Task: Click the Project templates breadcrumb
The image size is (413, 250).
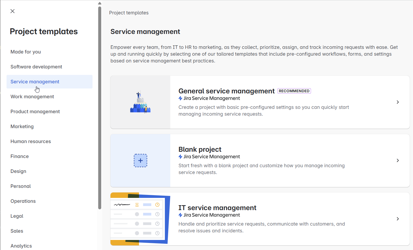Action: (x=129, y=12)
